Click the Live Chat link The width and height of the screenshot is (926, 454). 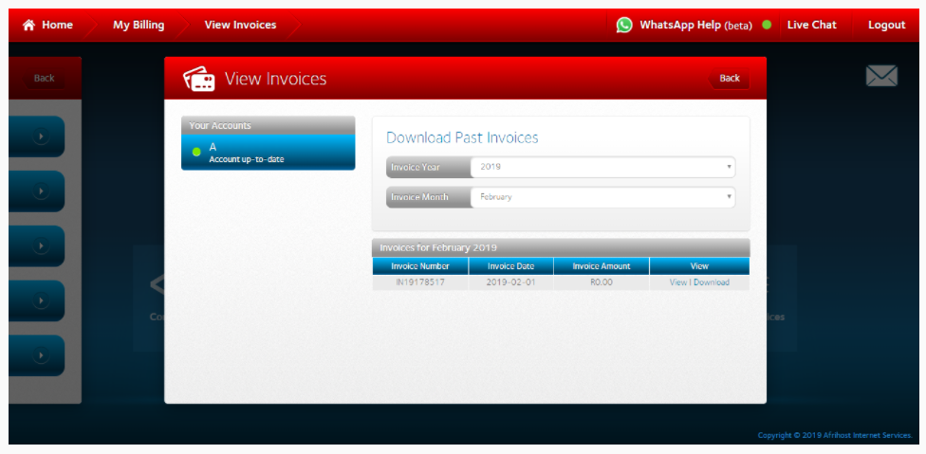tap(811, 26)
